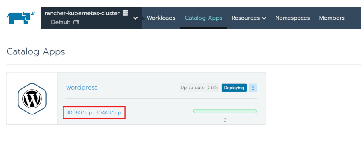Open the rancher-kubernetes-cluster selector
Image resolution: width=361 pixels, height=167 pixels.
click(x=91, y=18)
